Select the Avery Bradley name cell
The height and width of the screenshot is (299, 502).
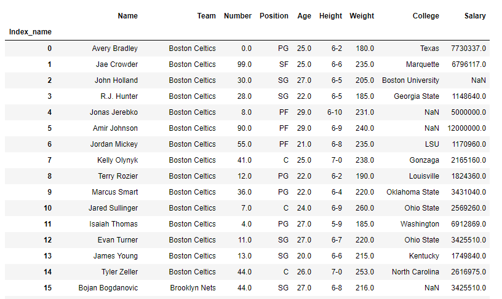pos(114,49)
